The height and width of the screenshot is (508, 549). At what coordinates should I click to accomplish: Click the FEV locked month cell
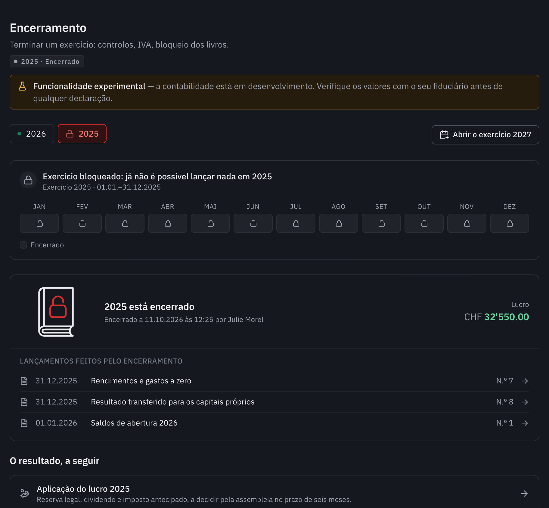[x=82, y=223]
